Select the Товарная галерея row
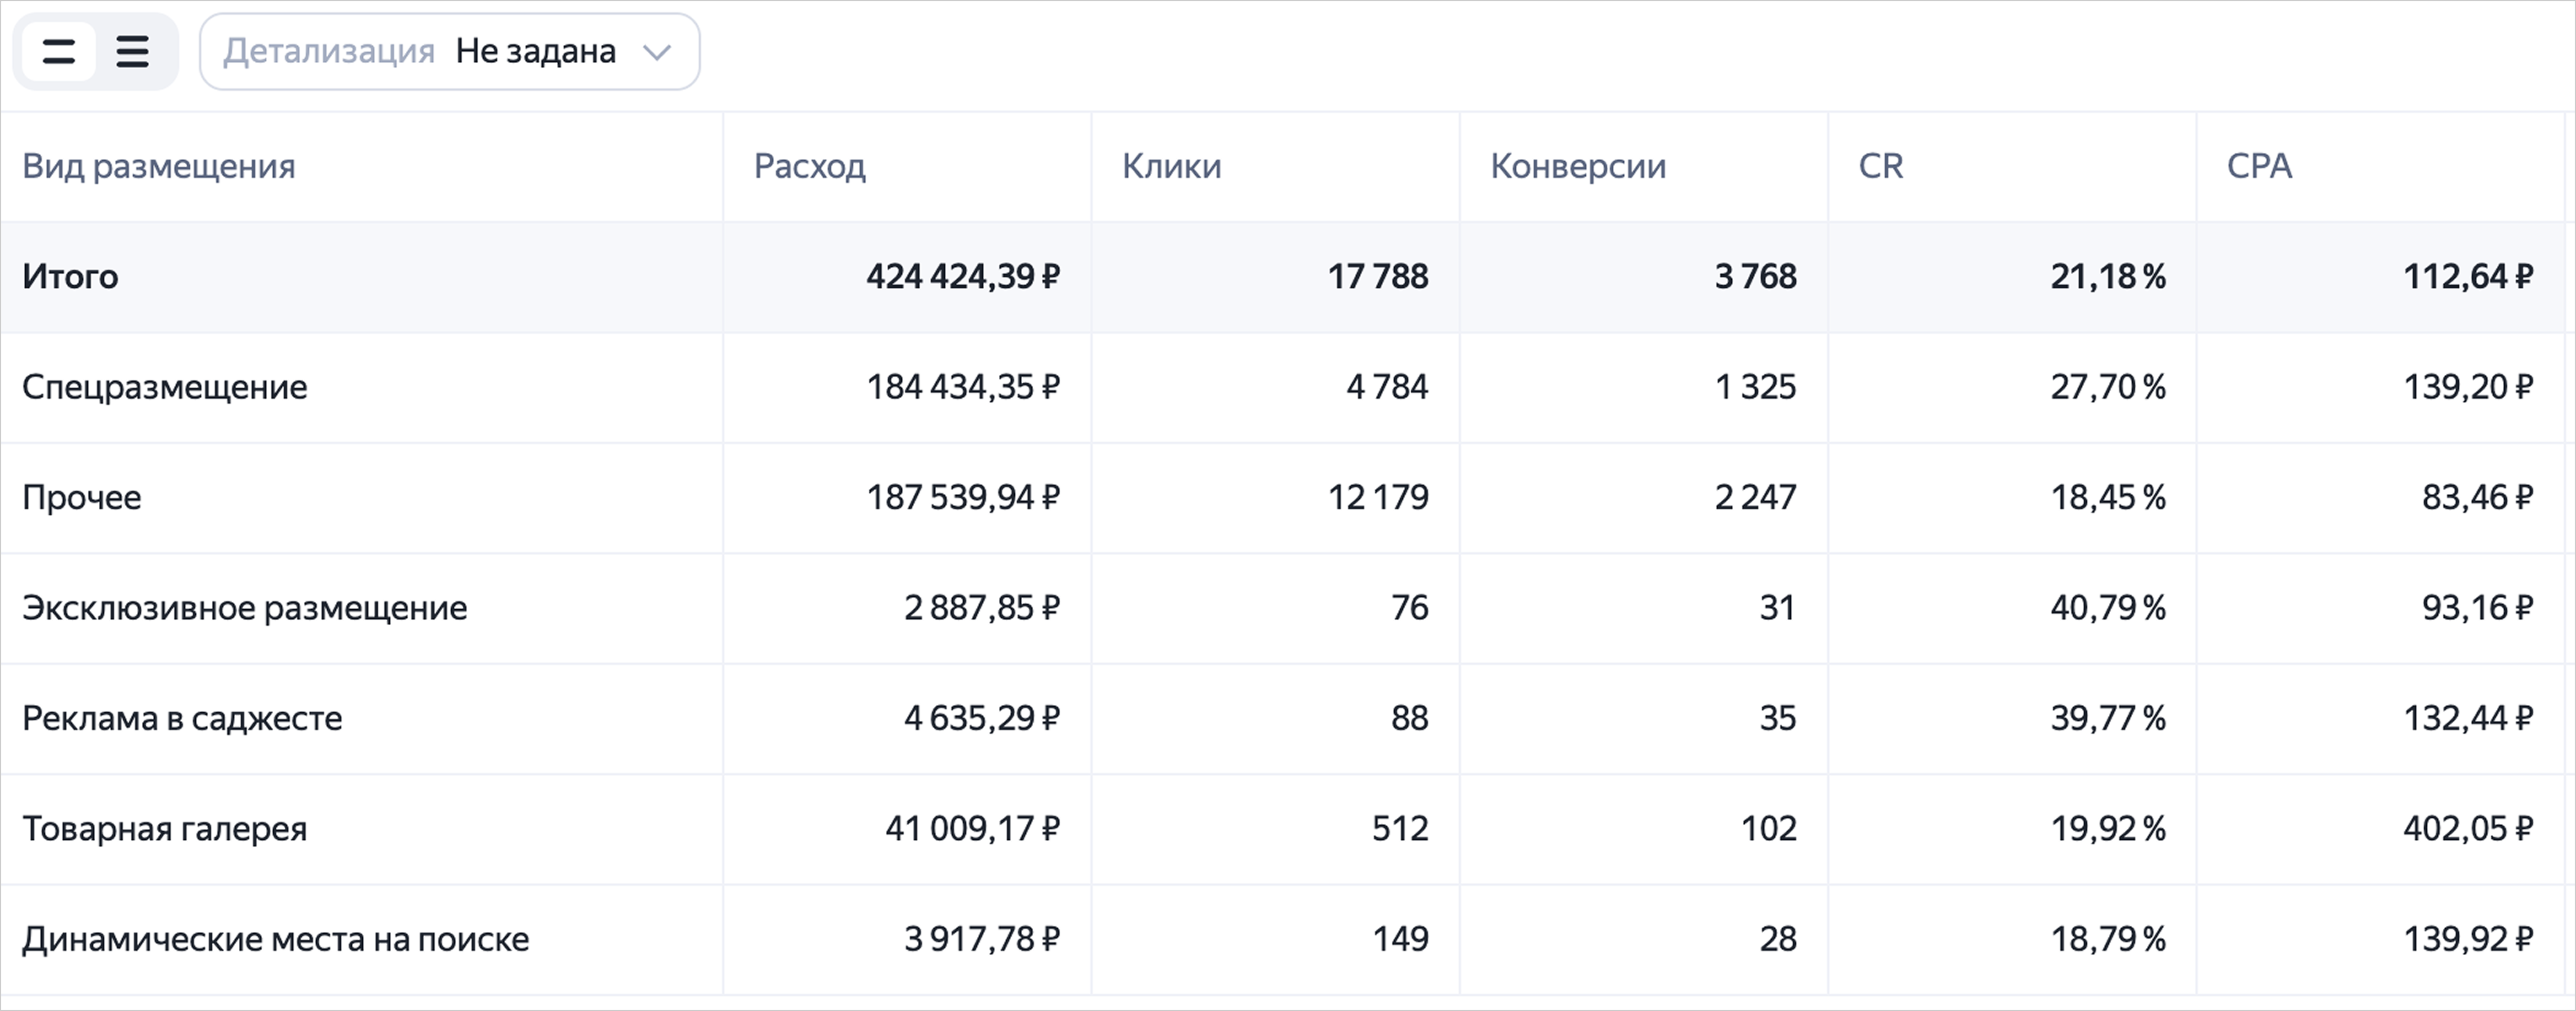Image resolution: width=2576 pixels, height=1011 pixels. point(1288,829)
